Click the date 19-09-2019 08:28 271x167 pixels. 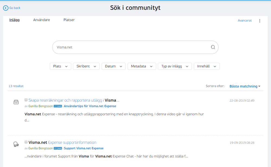242,143
